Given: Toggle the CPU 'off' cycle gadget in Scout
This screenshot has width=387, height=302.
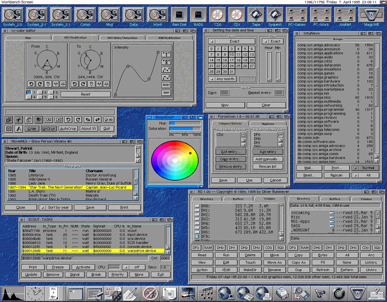Looking at the screenshot, I should [134, 267].
